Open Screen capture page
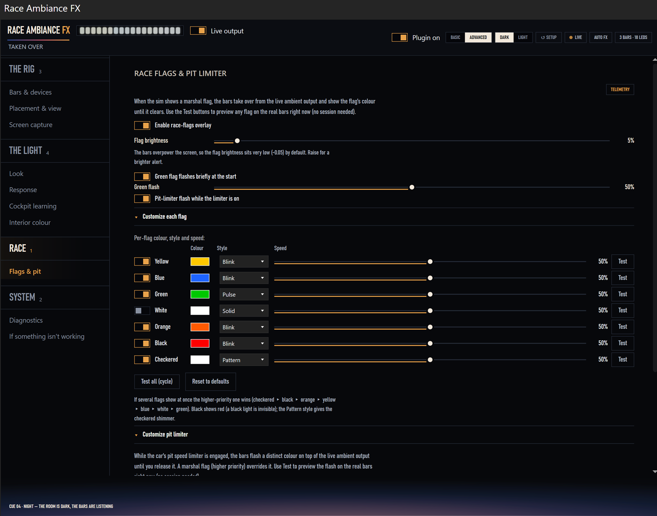This screenshot has width=657, height=516. pyautogui.click(x=31, y=125)
